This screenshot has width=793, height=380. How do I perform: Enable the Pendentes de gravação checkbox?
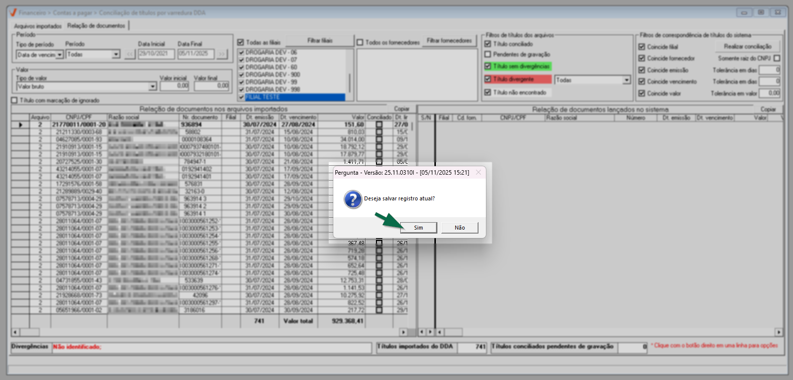tap(488, 54)
